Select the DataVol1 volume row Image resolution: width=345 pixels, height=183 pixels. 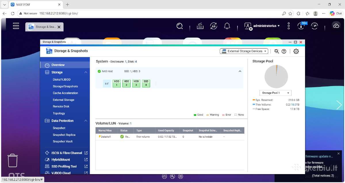coord(170,137)
